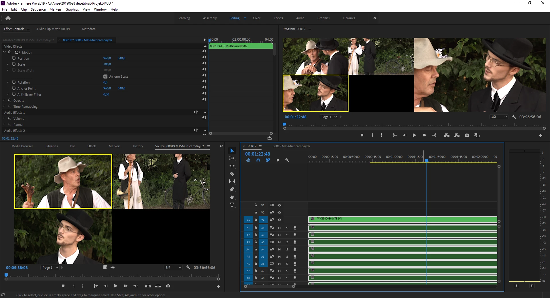Click the Ripple Edit tool
This screenshot has width=550, height=298.
[x=232, y=166]
